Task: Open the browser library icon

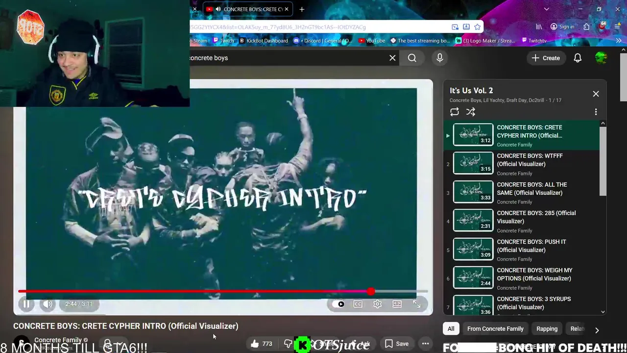Action: point(539,27)
